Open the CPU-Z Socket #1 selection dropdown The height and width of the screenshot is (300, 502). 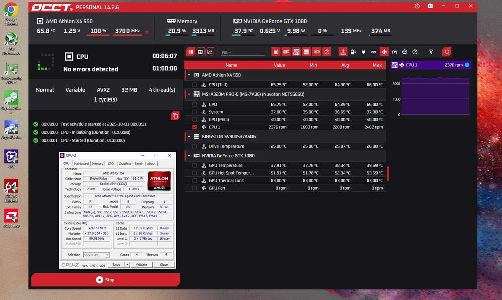click(97, 255)
